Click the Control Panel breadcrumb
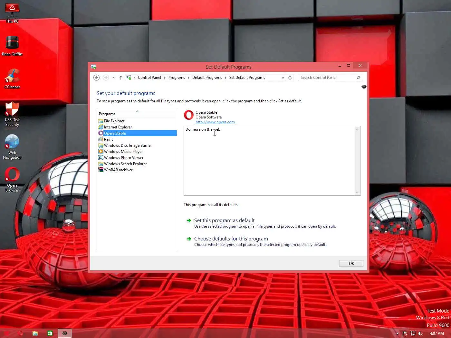The image size is (451, 338). pos(149,78)
